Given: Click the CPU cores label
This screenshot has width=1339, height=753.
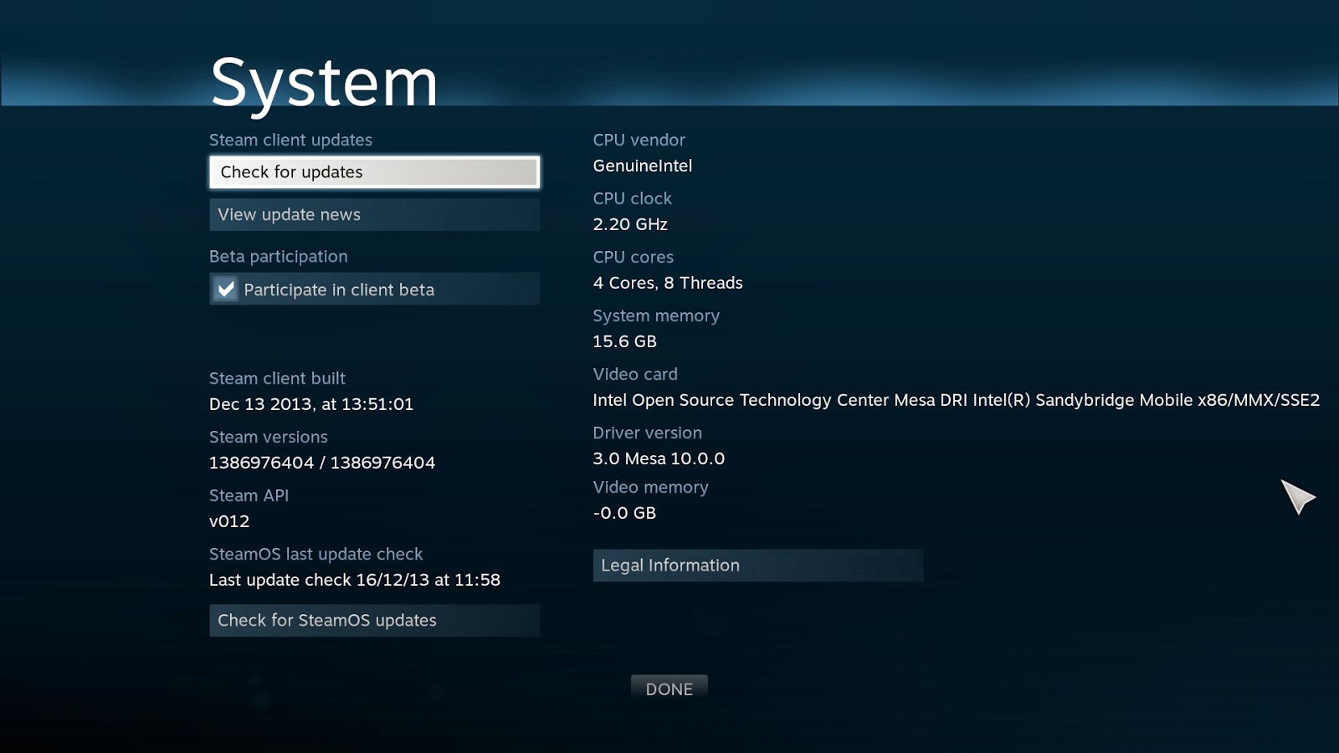Looking at the screenshot, I should pos(633,257).
